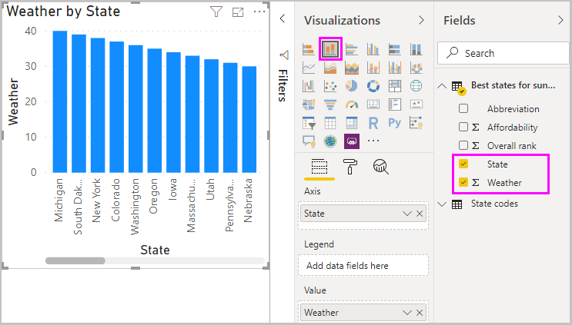Open more visuals ellipsis in Visualizations
This screenshot has width=572, height=325.
373,141
